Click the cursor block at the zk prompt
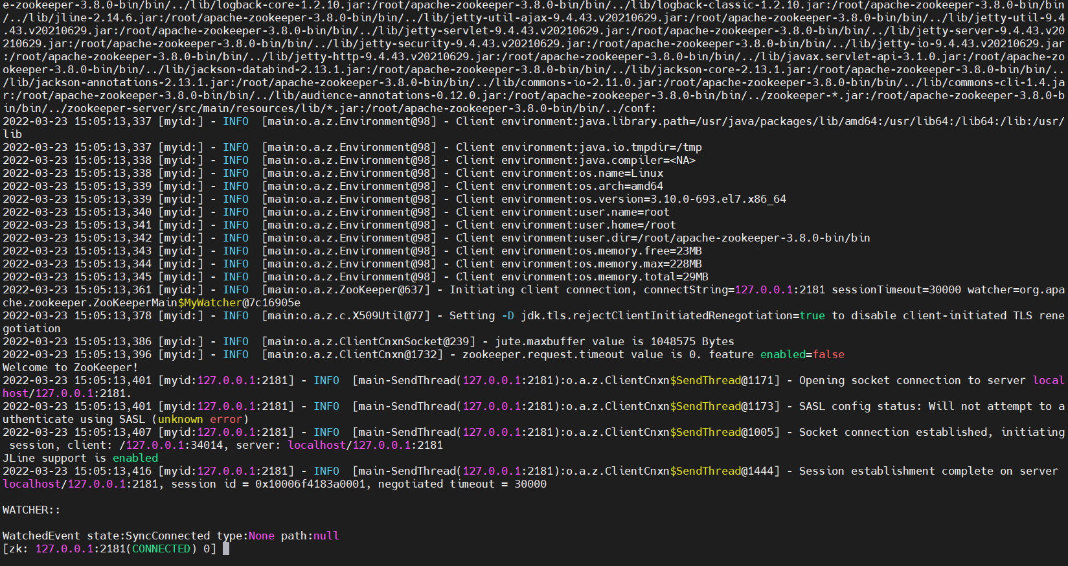Screen dimensions: 1068x566 click(x=226, y=549)
